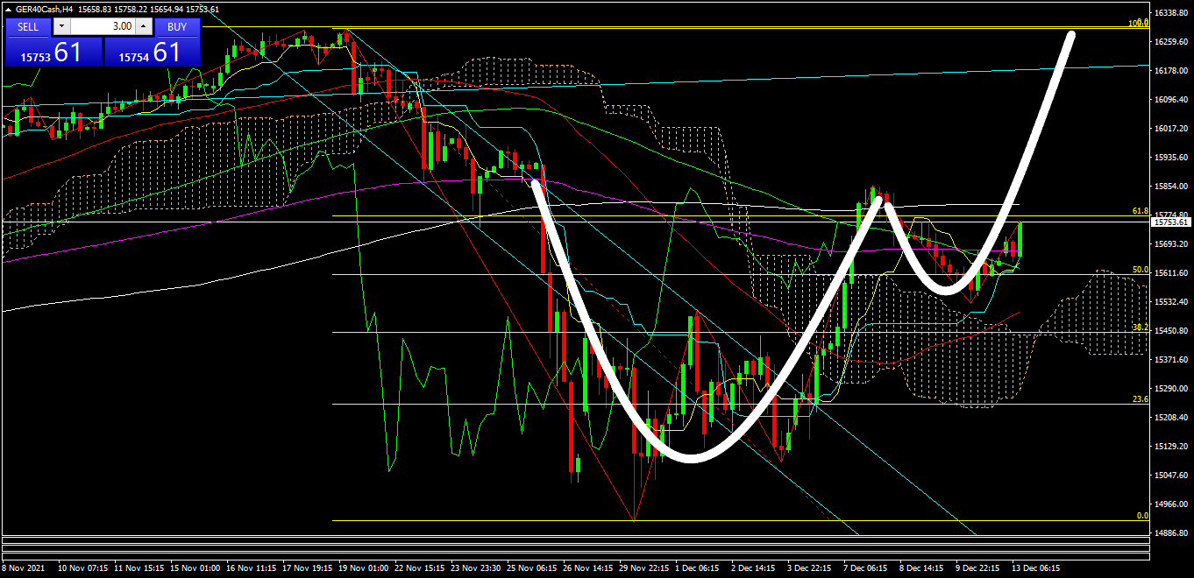Click the SELL button
1194x578 pixels.
28,26
